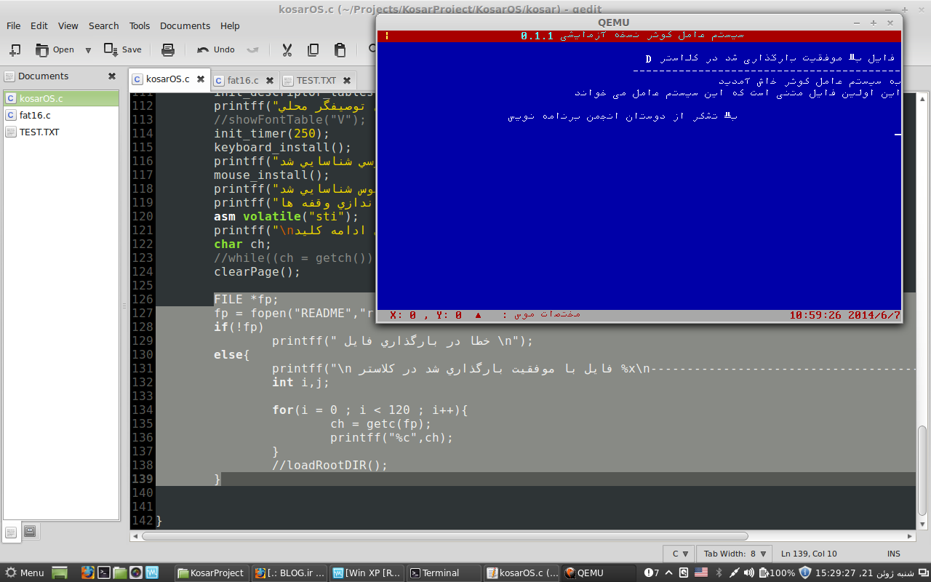Viewport: 931px width, 582px height.
Task: Switch to the kosarOS.c taskbar button
Action: 521,573
